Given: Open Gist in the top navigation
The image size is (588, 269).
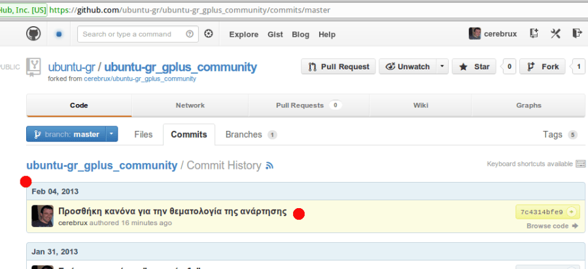Looking at the screenshot, I should [275, 35].
